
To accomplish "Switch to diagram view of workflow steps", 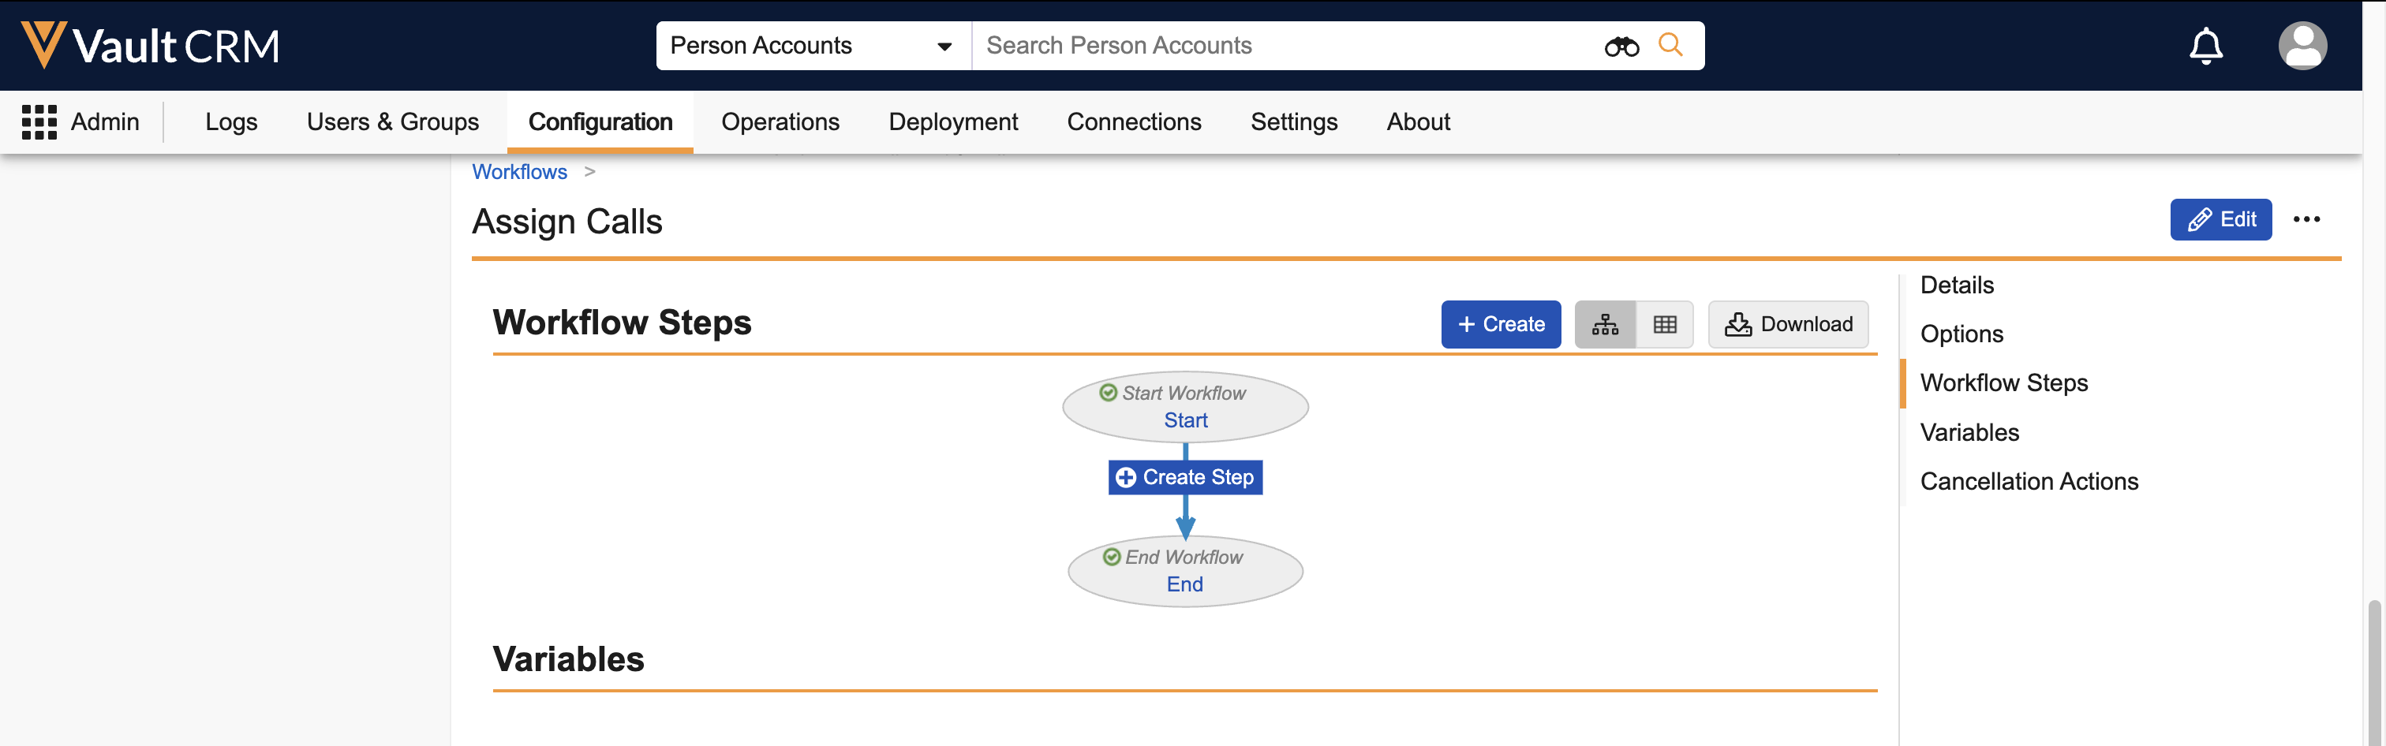I will tap(1604, 325).
